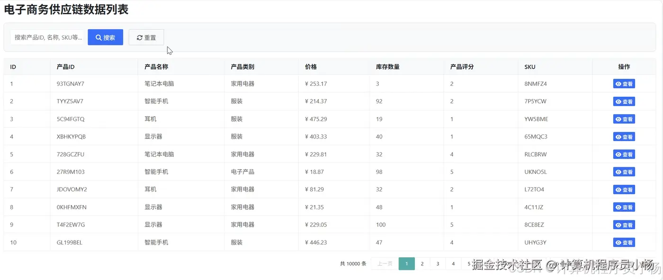Select page 3 in the pager
The height and width of the screenshot is (280, 663).
pyautogui.click(x=438, y=263)
